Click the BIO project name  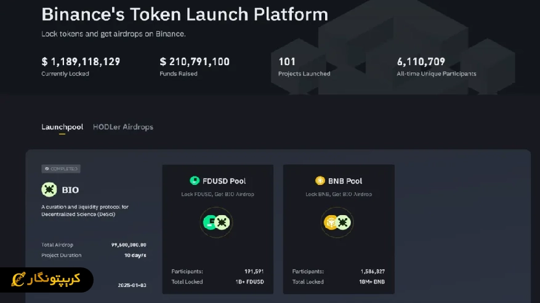(70, 190)
